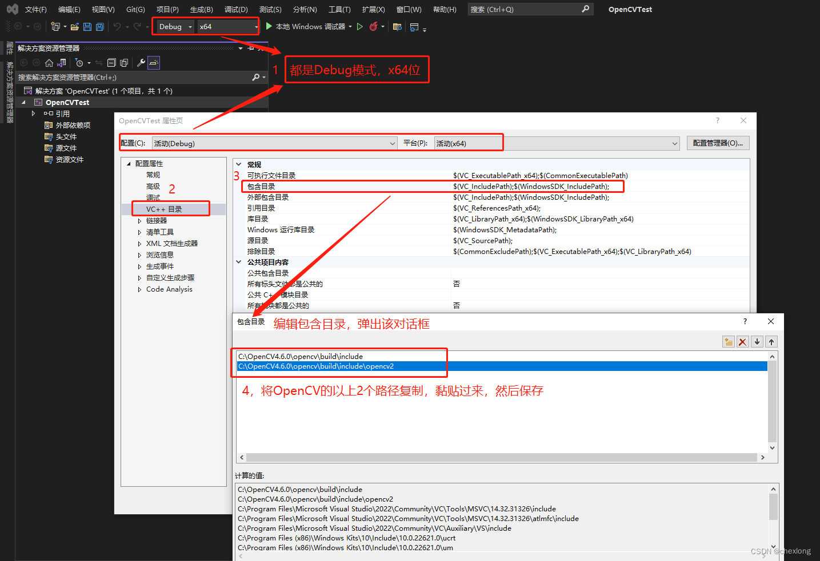The width and height of the screenshot is (820, 561).
Task: Select 外部依赖项 in Solution Explorer
Action: click(73, 125)
